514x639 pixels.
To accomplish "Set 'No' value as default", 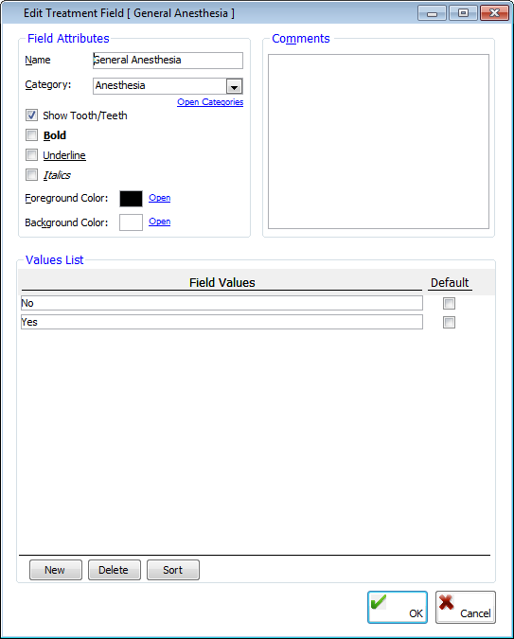I will click(450, 303).
